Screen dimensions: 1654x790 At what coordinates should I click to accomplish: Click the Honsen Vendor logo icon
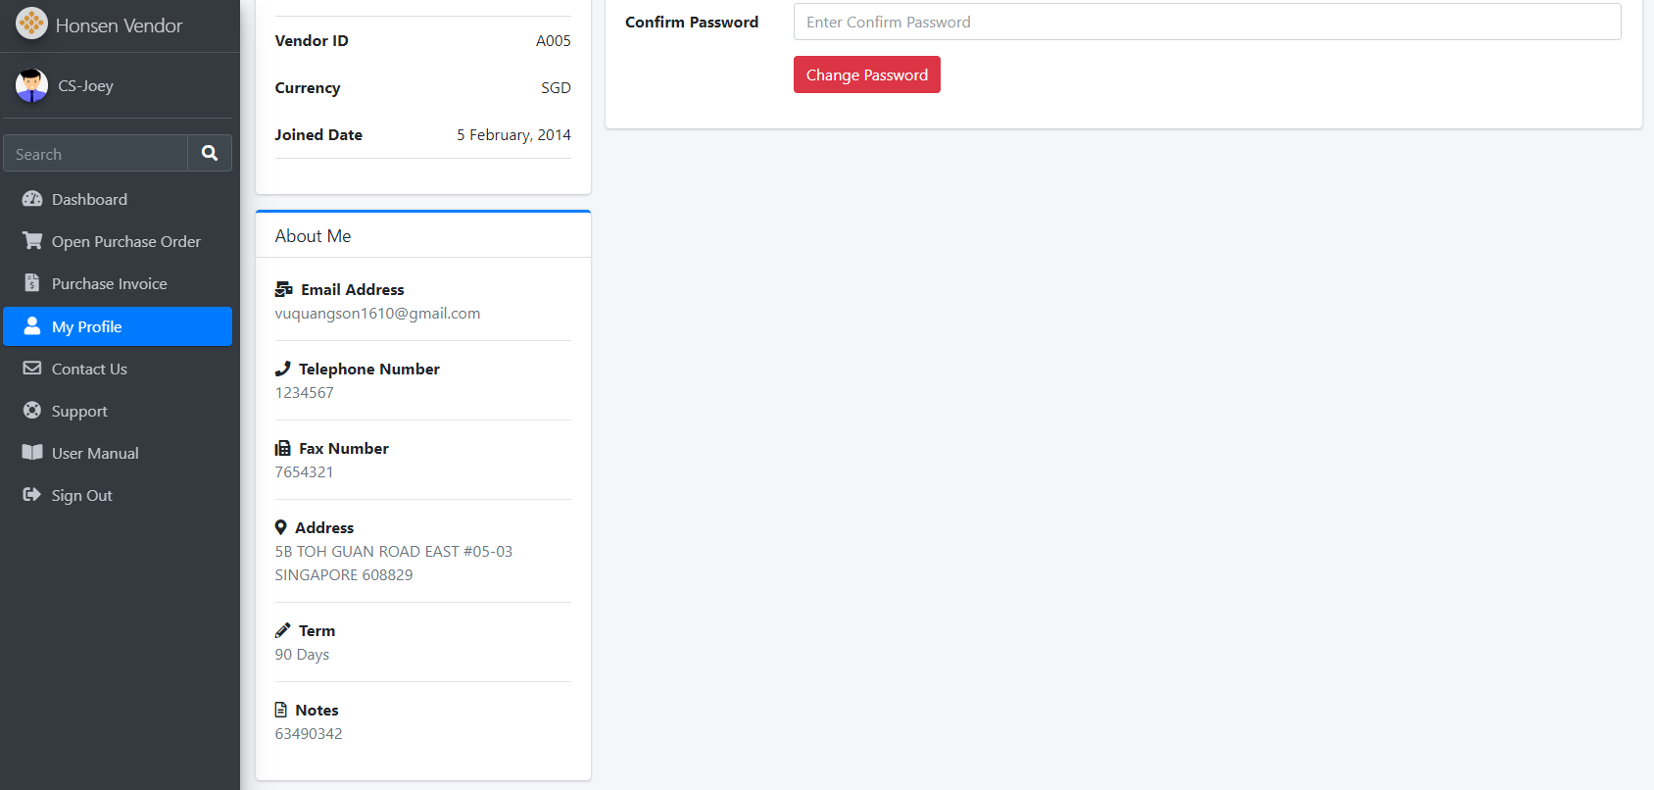[x=31, y=24]
